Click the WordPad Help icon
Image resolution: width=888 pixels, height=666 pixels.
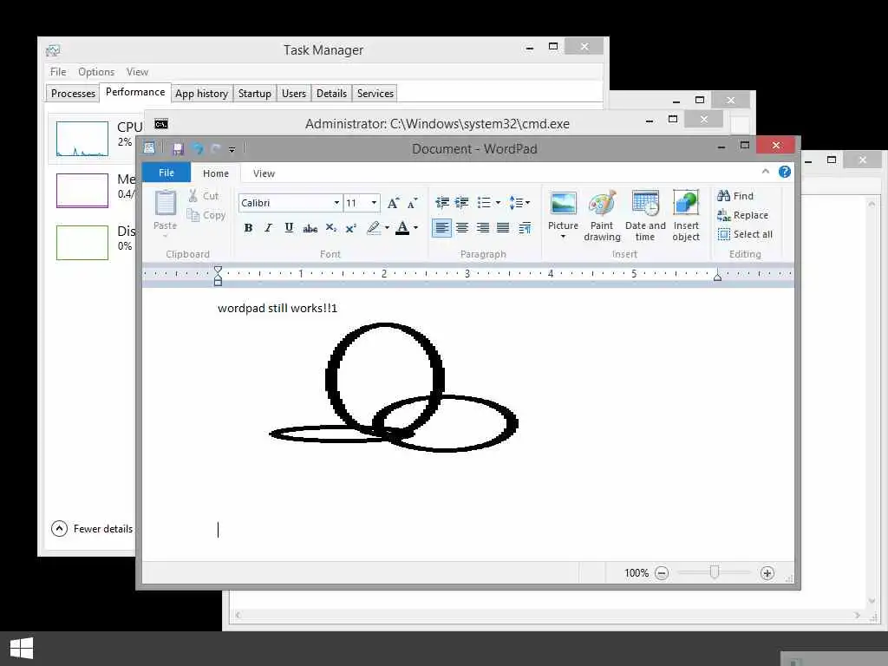pyautogui.click(x=784, y=172)
